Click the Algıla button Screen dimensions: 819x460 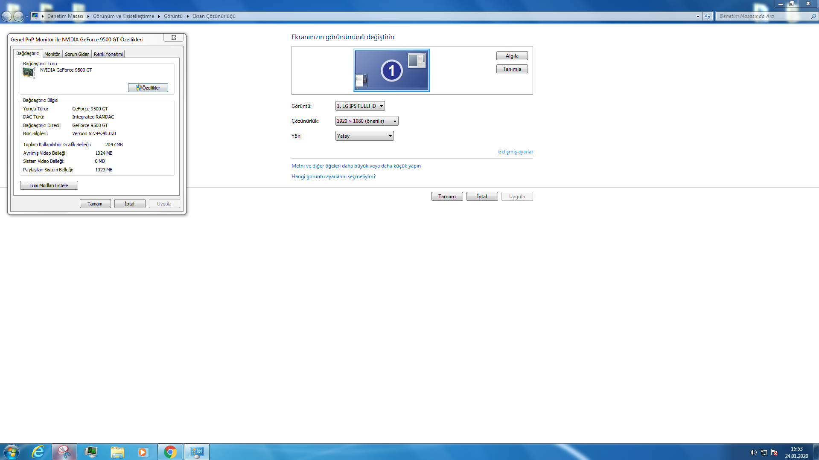point(512,56)
